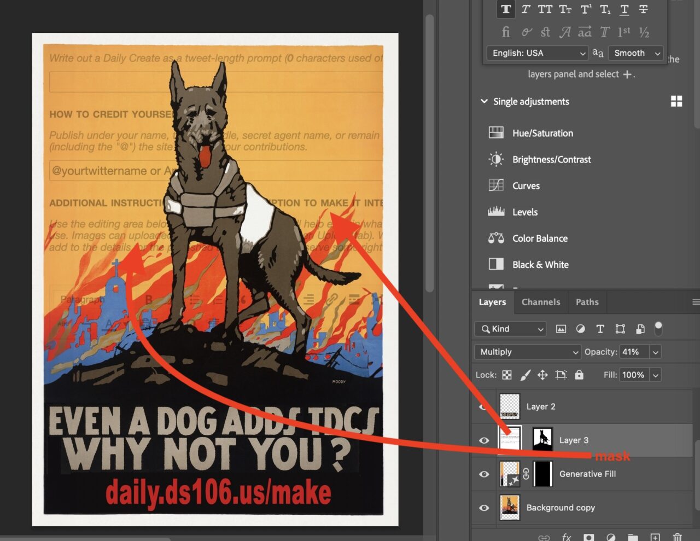Open the Multiply blend mode dropdown
The height and width of the screenshot is (541, 700).
528,352
